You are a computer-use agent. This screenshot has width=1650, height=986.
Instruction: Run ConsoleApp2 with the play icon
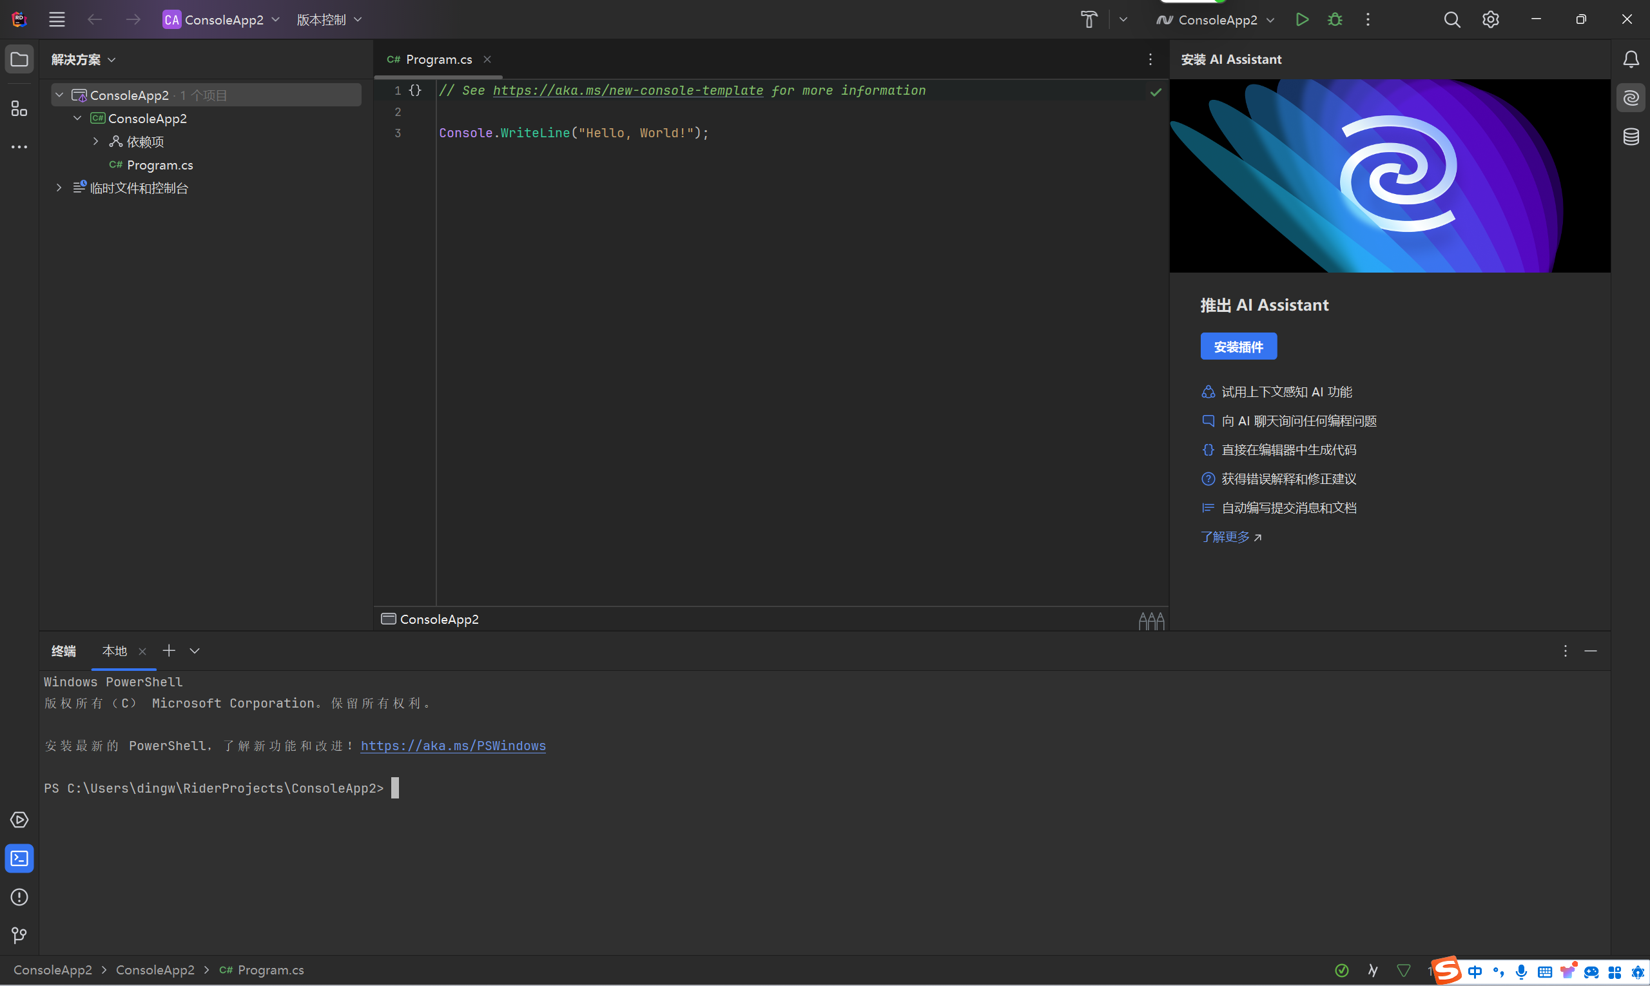pyautogui.click(x=1302, y=20)
